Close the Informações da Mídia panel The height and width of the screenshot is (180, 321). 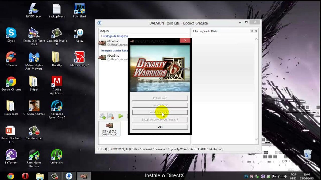pyautogui.click(x=256, y=31)
